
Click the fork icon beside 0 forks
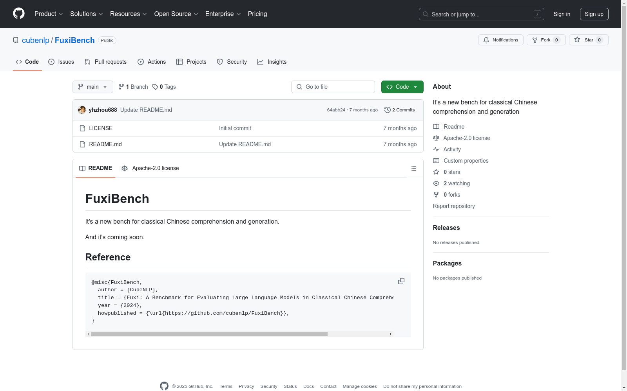(x=436, y=195)
